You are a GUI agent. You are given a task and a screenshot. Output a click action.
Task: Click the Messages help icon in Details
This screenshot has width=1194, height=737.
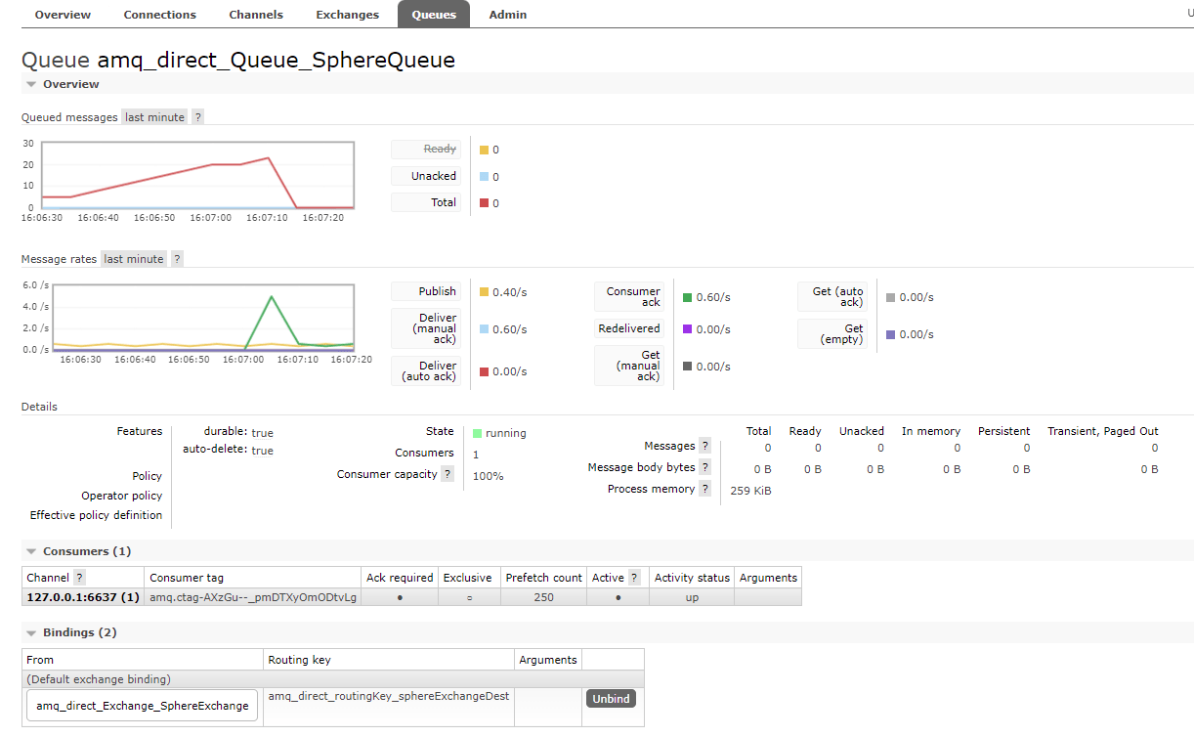click(x=705, y=446)
